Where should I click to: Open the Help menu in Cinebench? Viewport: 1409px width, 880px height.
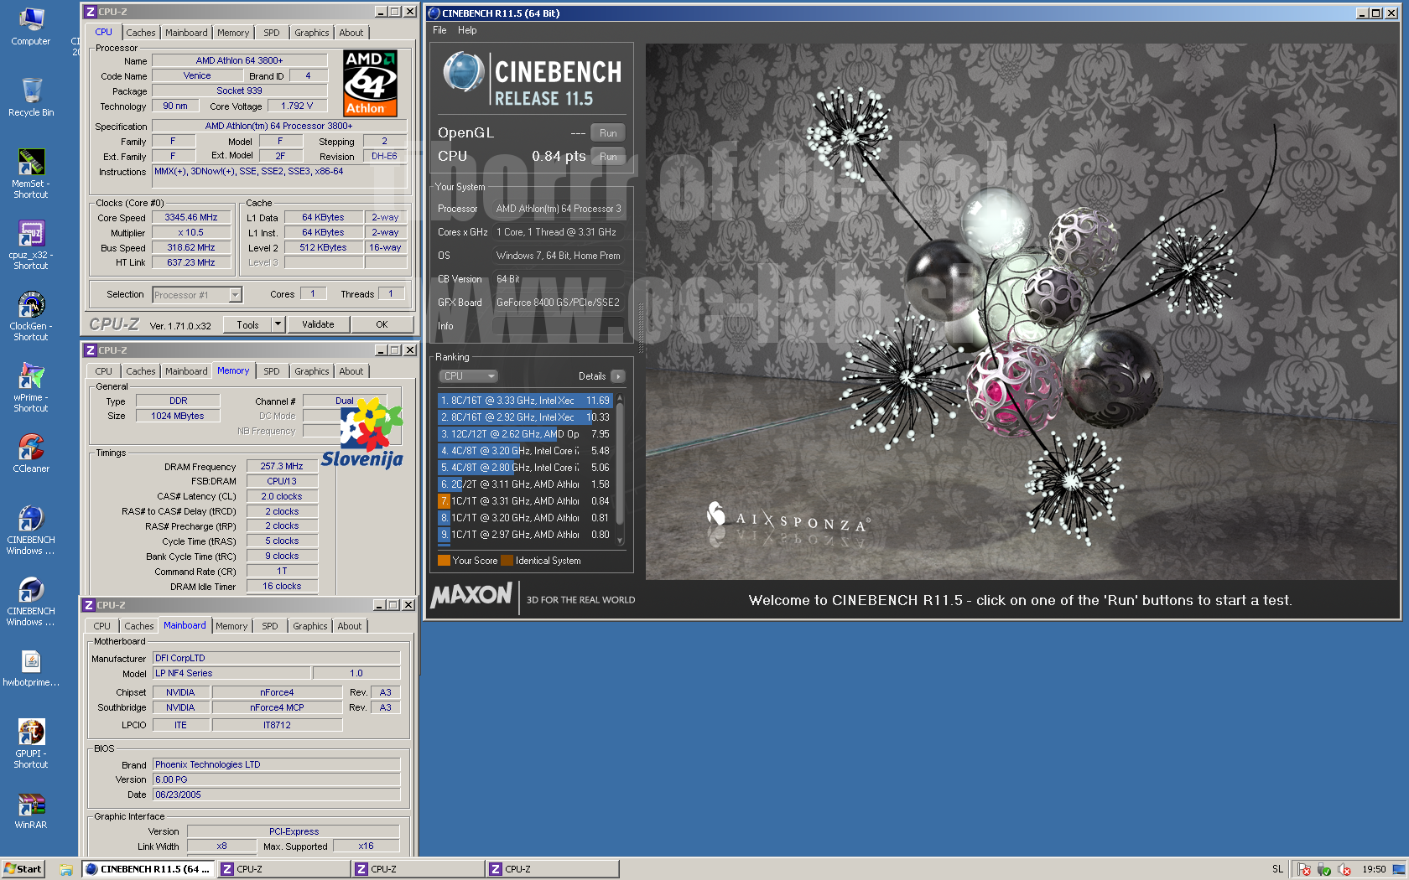coord(467,30)
